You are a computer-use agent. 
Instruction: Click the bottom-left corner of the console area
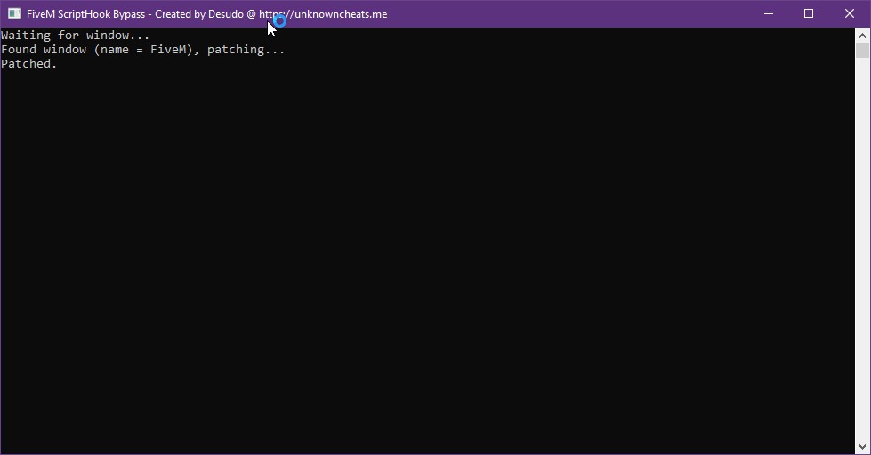(x=7, y=447)
